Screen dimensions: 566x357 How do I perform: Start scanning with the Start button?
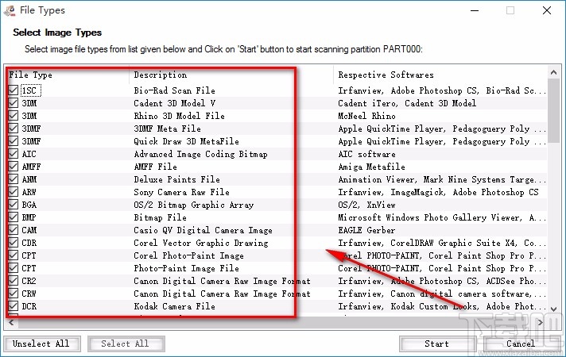437,344
